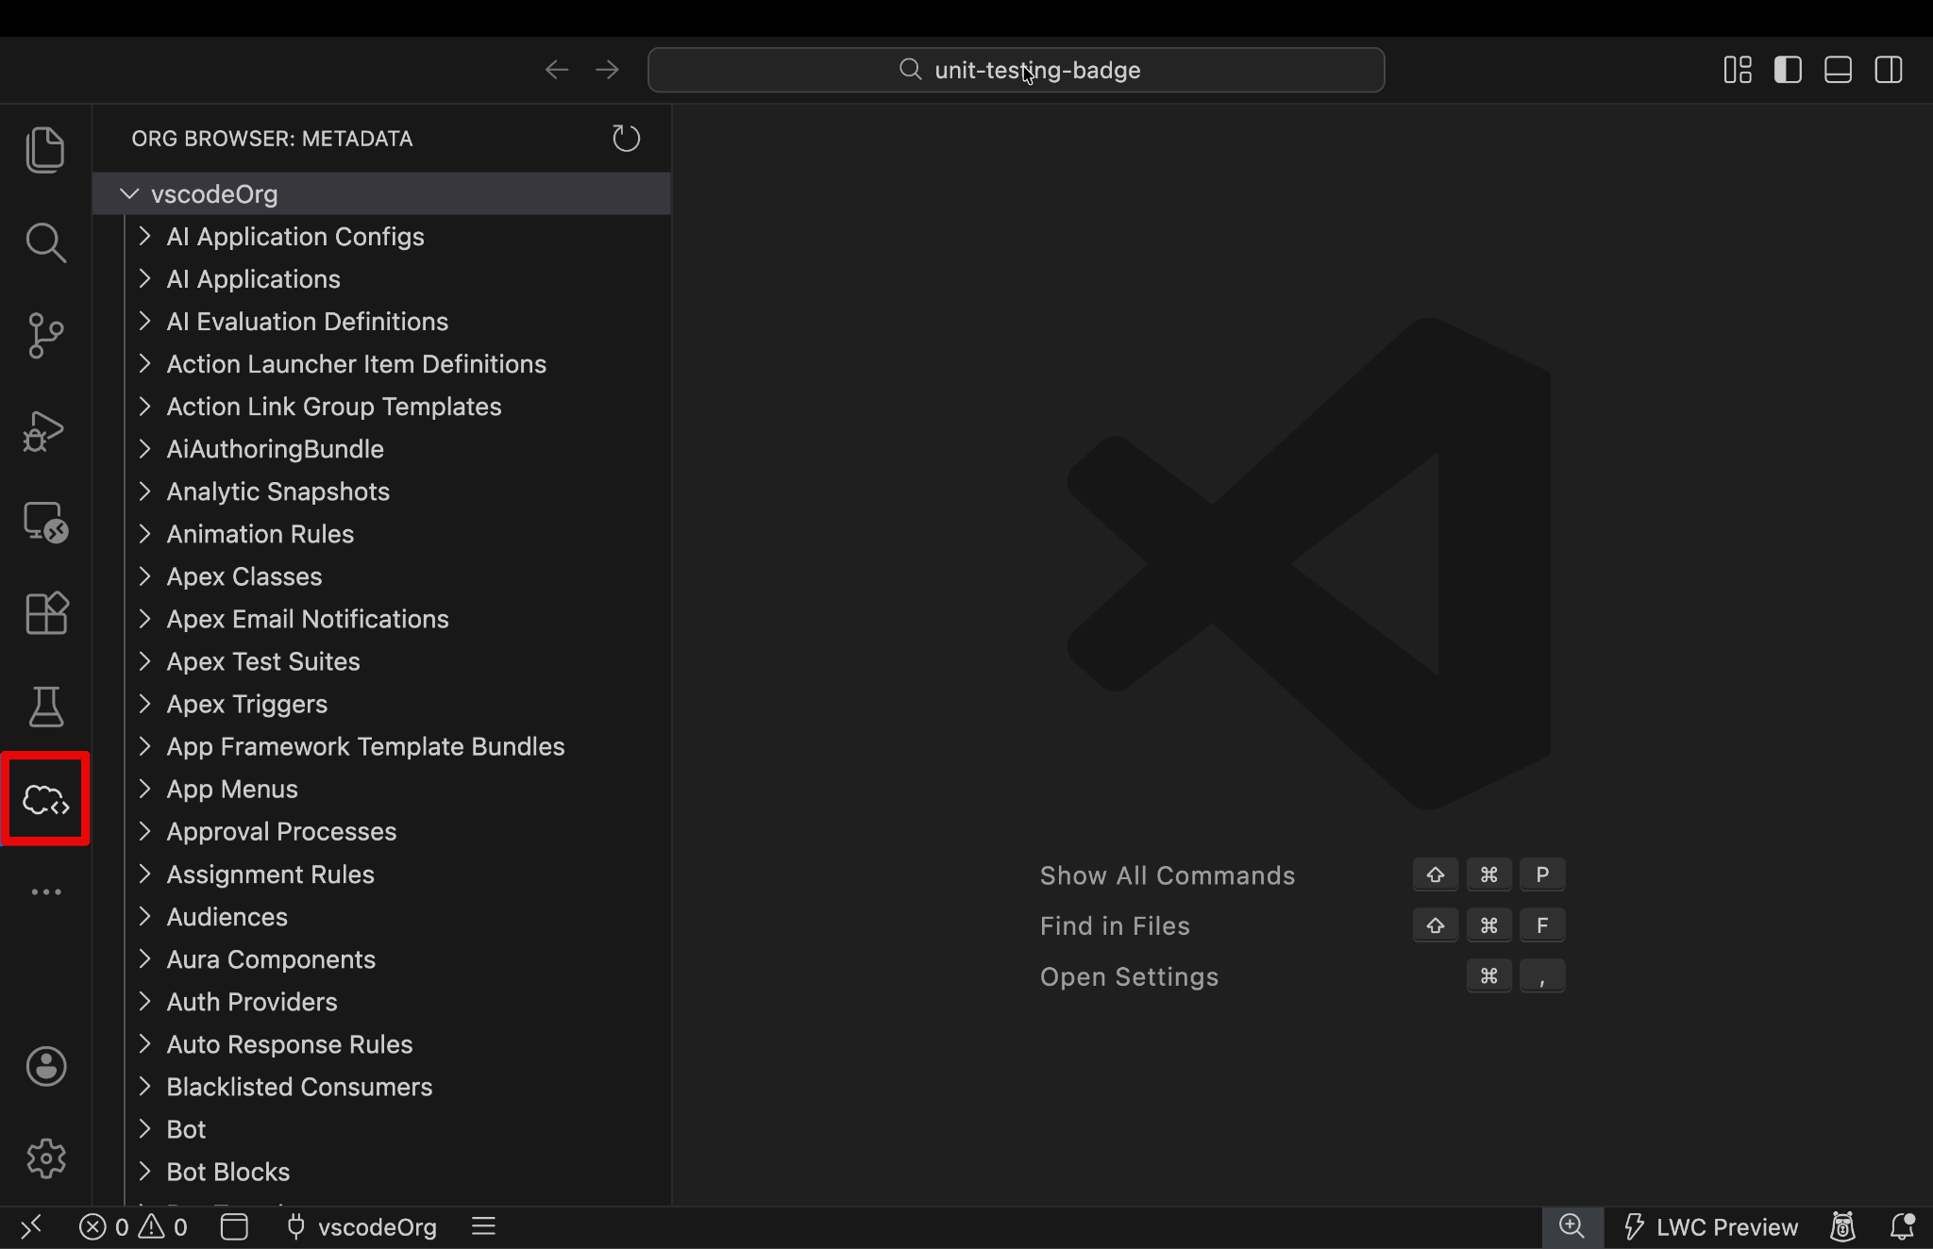Click the menu lines icon beside vscodeOrg
The image size is (1933, 1249).
(x=484, y=1226)
